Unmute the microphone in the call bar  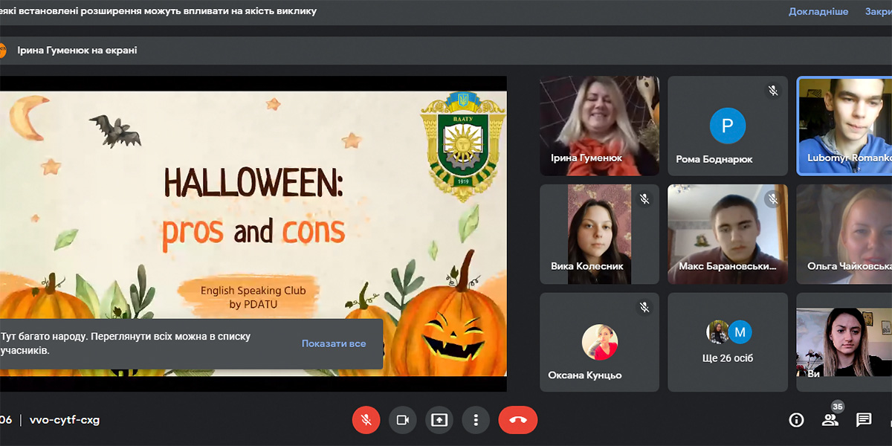tap(366, 420)
